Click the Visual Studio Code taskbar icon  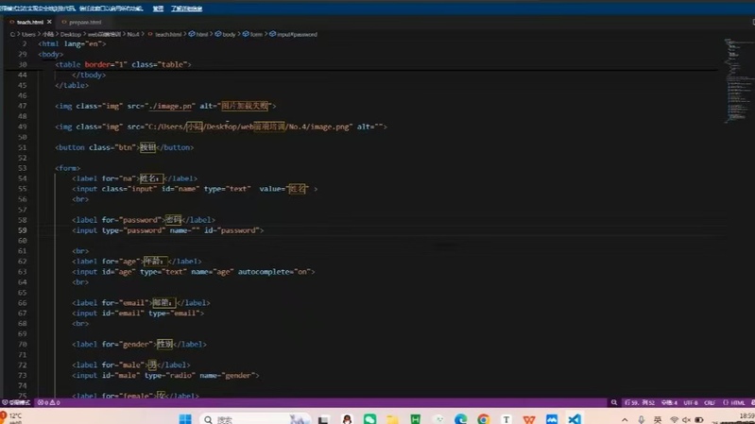pyautogui.click(x=575, y=419)
